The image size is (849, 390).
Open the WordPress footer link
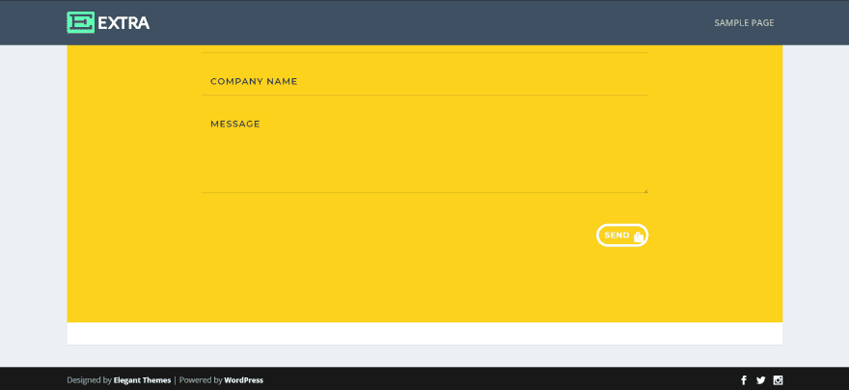[x=244, y=380]
